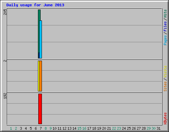This screenshot has width=169, height=132.
Task: Click the Sites legend label
Action: point(165,86)
